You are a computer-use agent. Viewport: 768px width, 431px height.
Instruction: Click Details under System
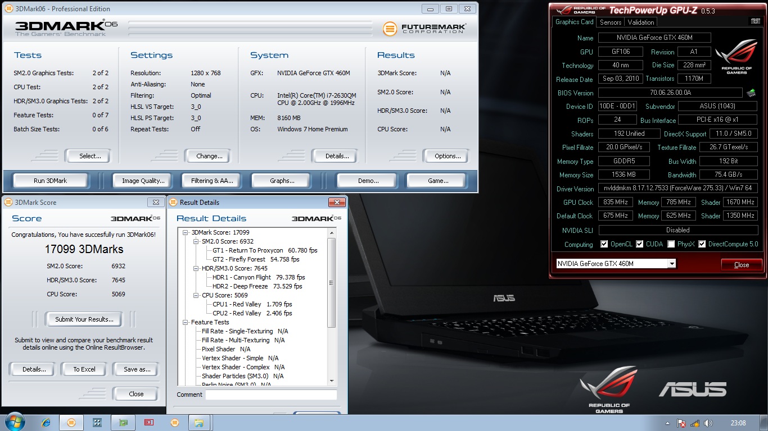(x=334, y=156)
